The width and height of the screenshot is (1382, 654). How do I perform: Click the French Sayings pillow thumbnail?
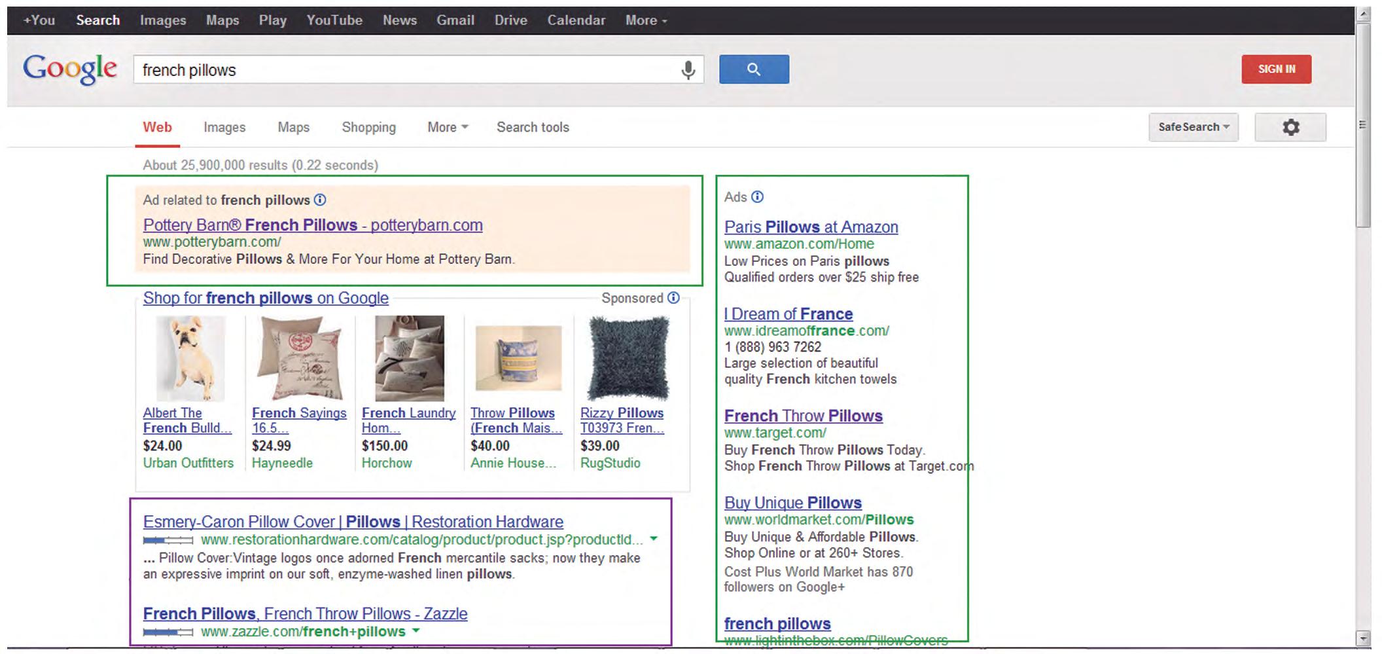click(x=300, y=359)
